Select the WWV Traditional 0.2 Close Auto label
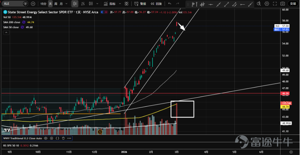Viewport: 300px width, 155px height. 23,138
